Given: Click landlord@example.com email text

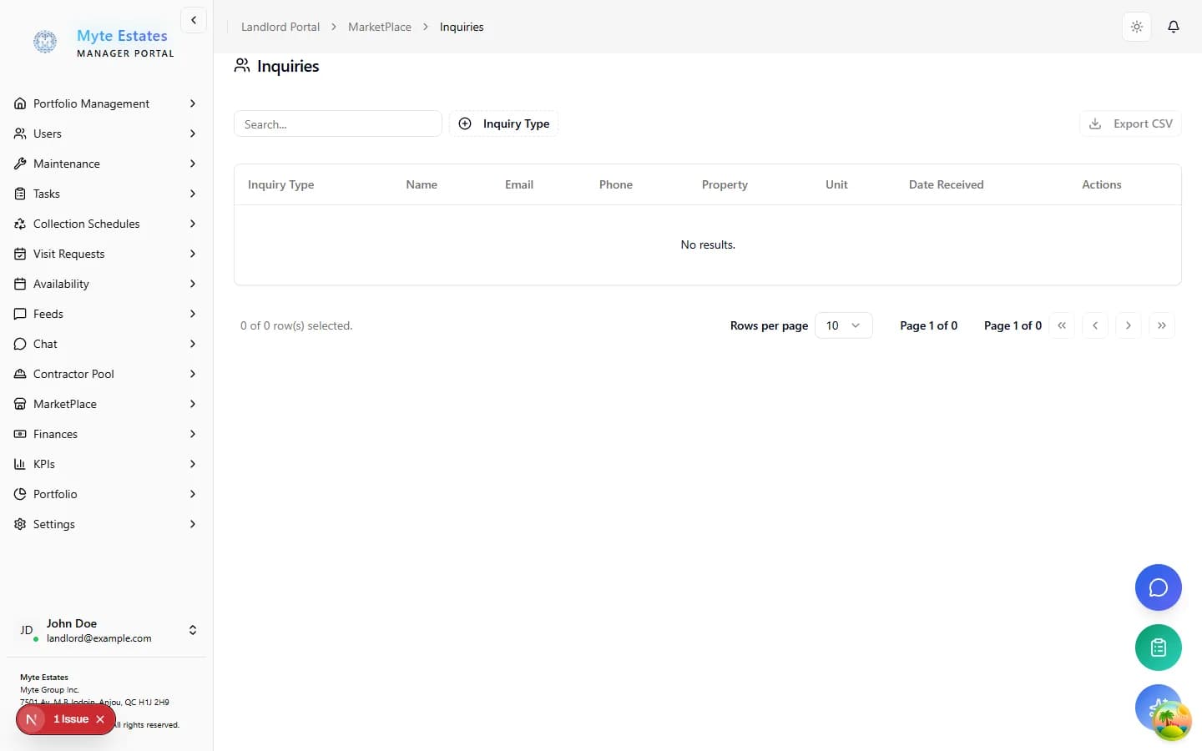Looking at the screenshot, I should 99,638.
